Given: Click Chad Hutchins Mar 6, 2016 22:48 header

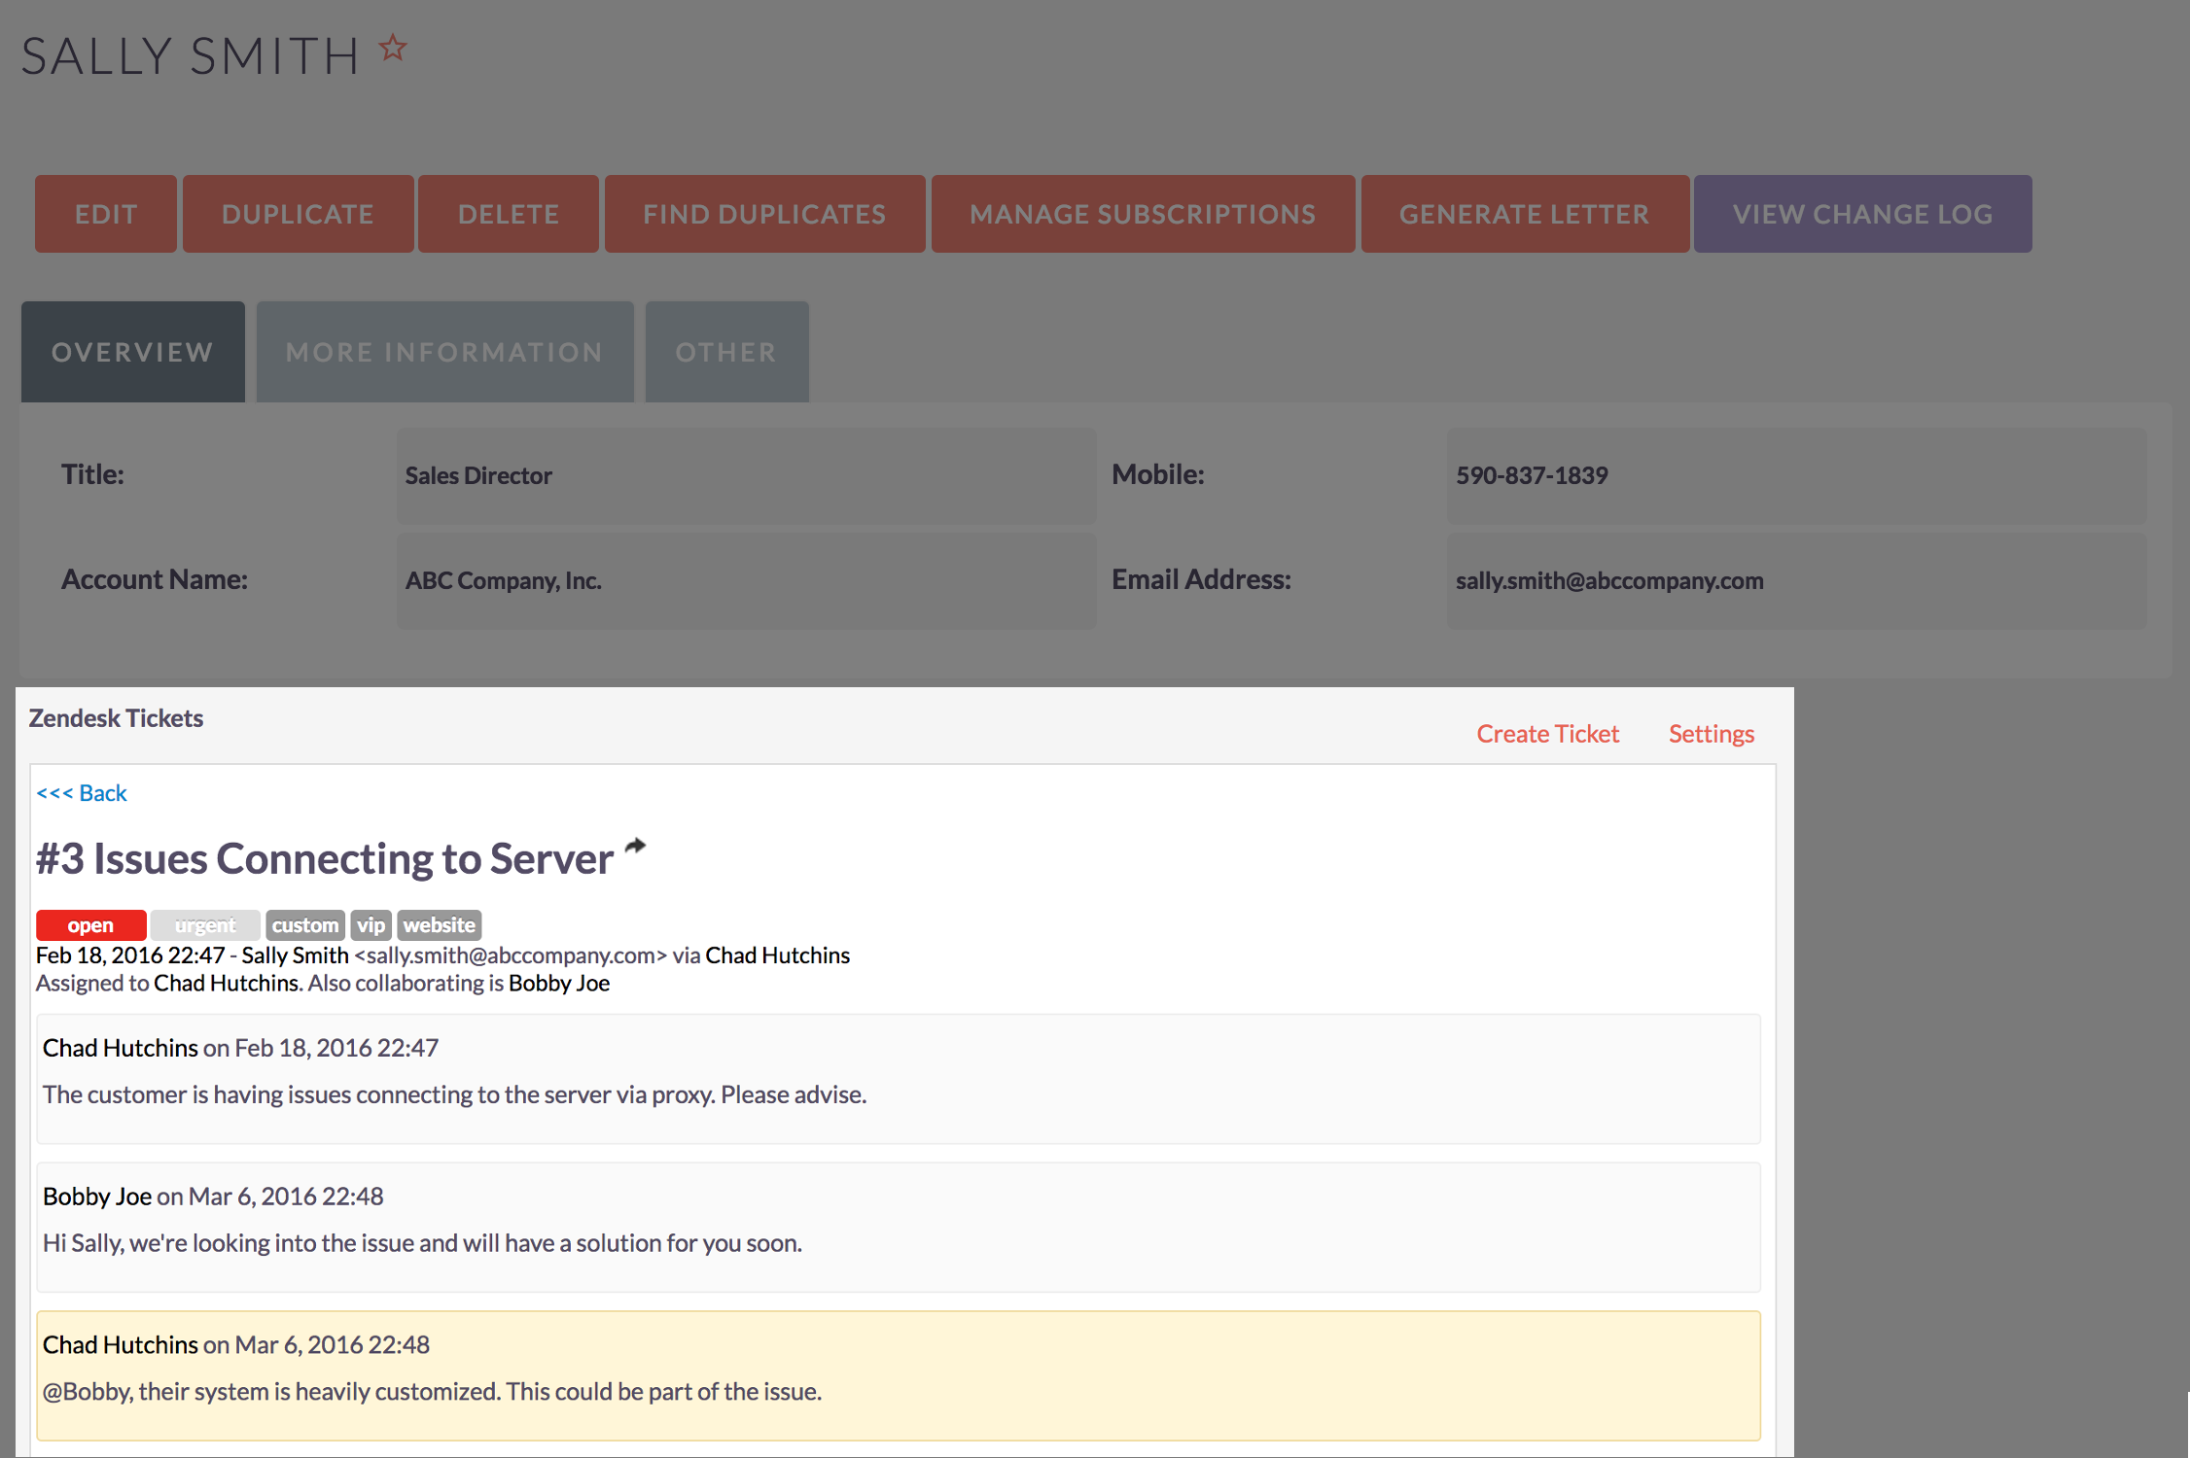Looking at the screenshot, I should [236, 1345].
